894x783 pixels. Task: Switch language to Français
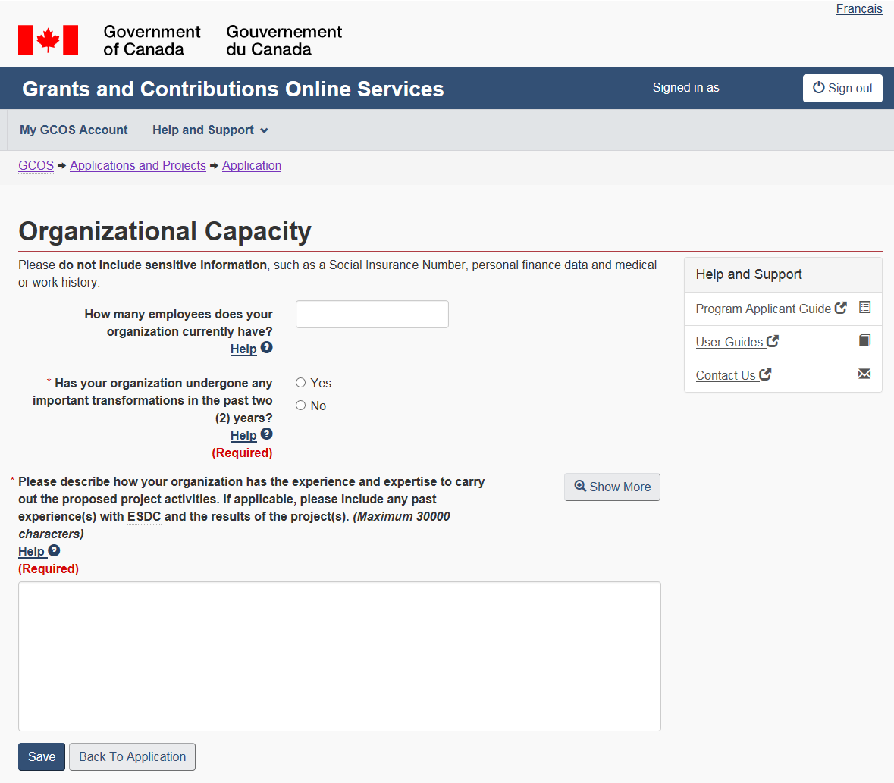click(858, 9)
